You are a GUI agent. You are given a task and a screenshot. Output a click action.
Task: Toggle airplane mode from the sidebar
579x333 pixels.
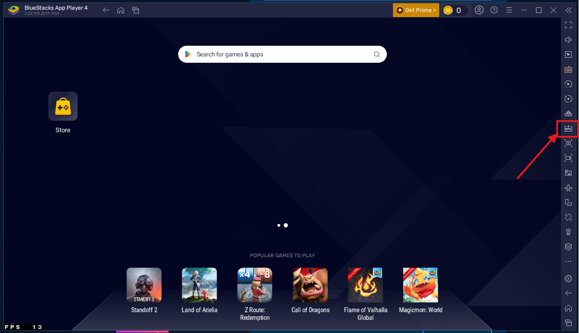click(568, 188)
